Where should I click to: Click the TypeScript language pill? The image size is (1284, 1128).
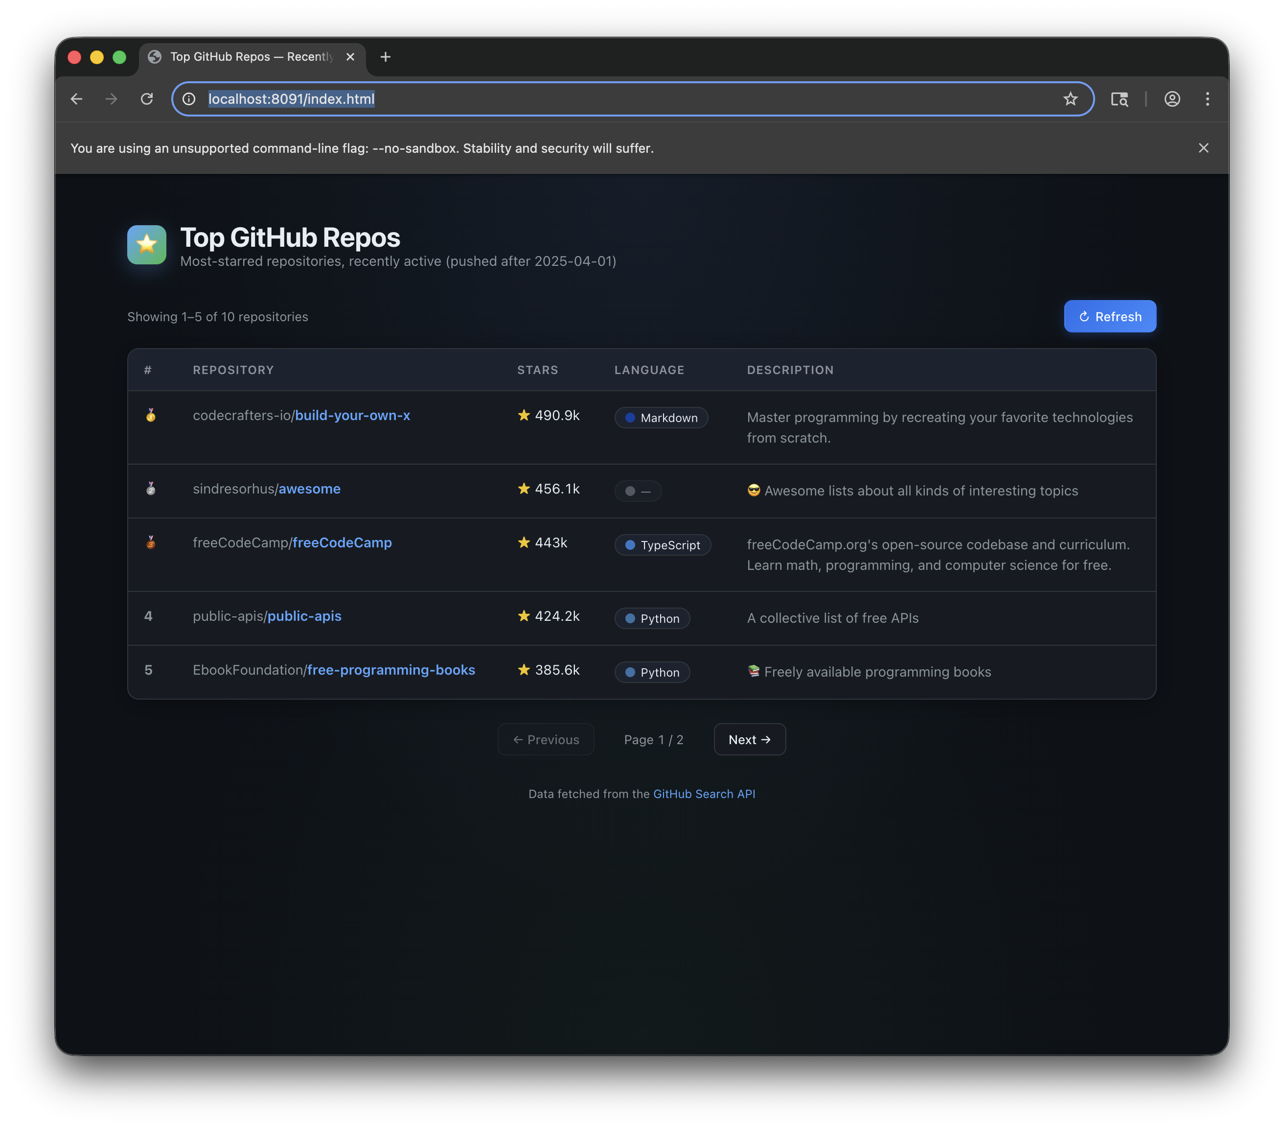pyautogui.click(x=662, y=545)
